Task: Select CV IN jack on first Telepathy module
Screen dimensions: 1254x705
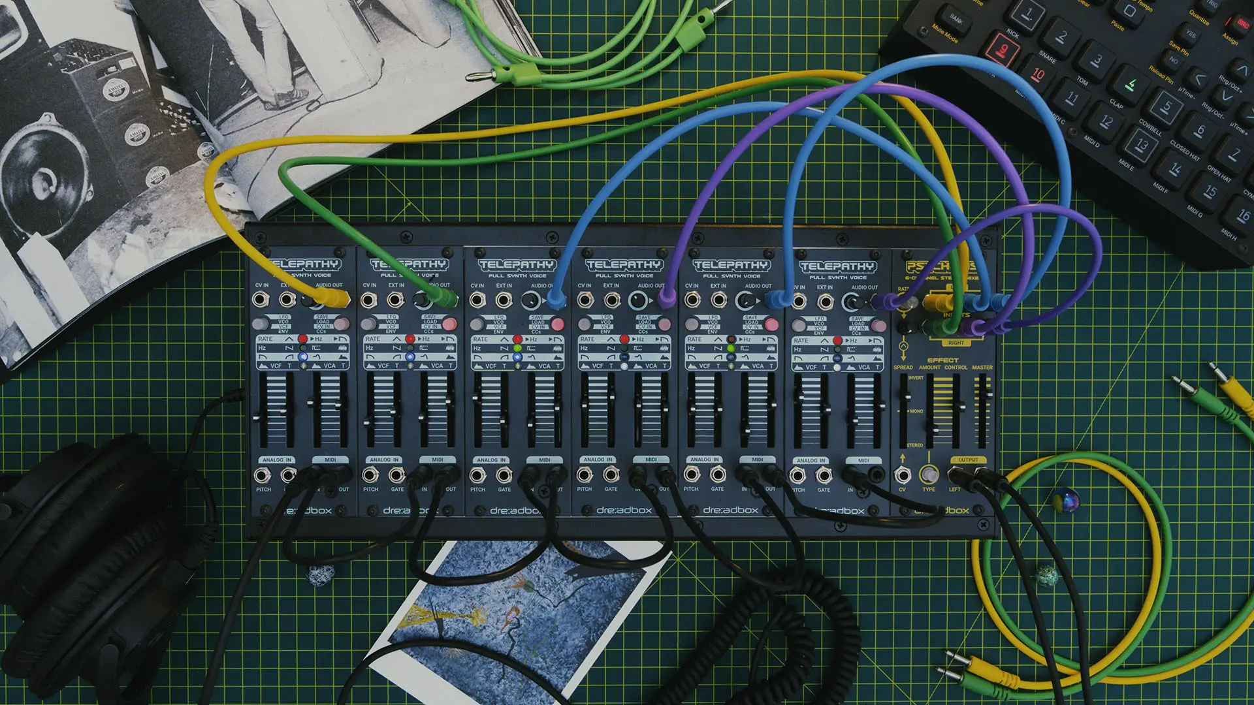Action: click(x=261, y=300)
